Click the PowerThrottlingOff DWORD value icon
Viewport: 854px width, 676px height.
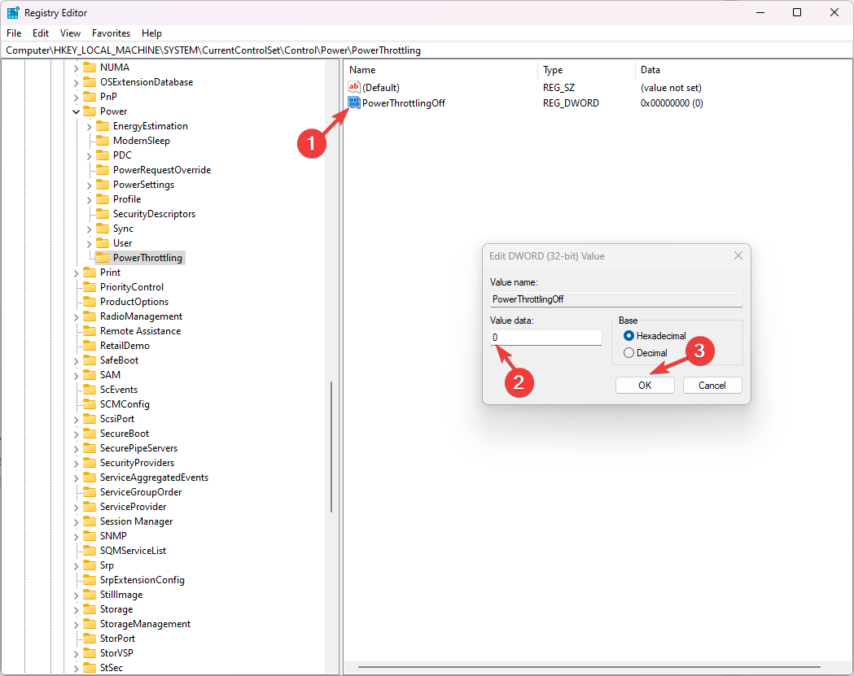click(354, 103)
